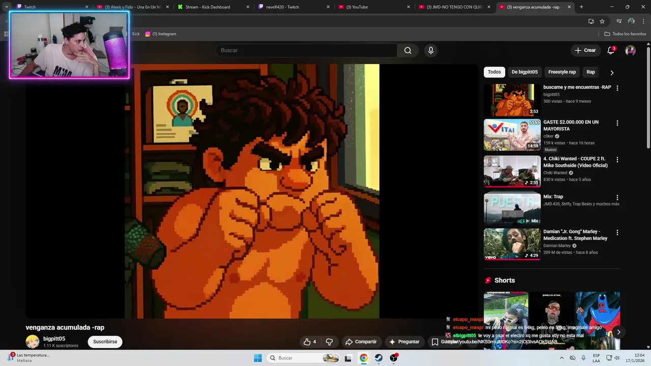Image resolution: width=651 pixels, height=366 pixels.
Task: Open options menu for buscame y me encuentras video
Action: pos(617,88)
